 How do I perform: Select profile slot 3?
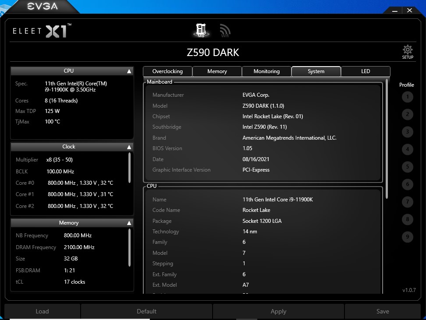coord(407,132)
